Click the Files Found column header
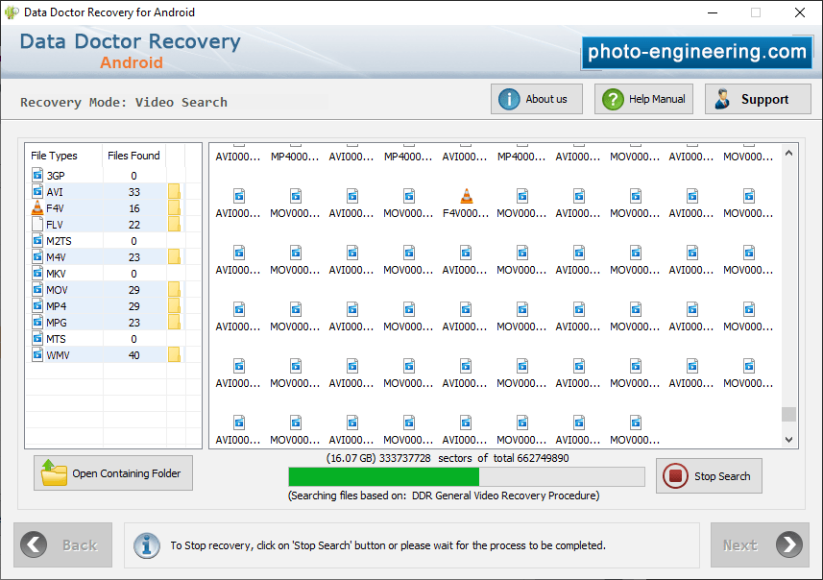Image resolution: width=823 pixels, height=580 pixels. point(133,156)
